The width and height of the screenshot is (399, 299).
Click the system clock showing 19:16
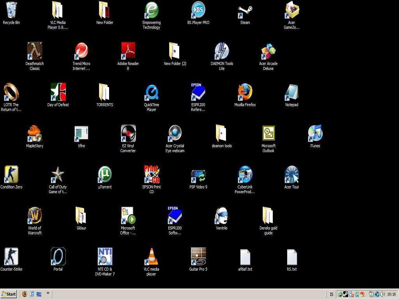click(x=391, y=294)
